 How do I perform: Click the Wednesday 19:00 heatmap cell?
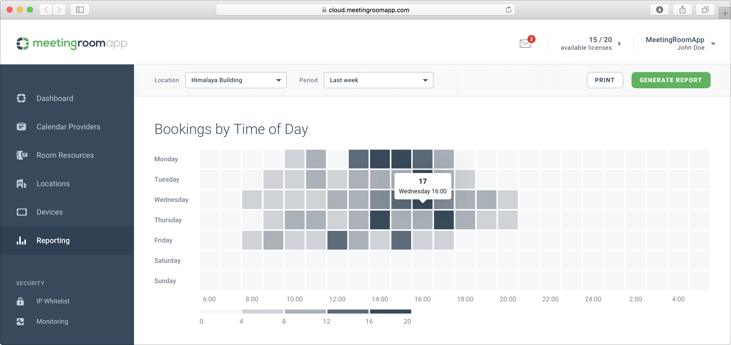[486, 199]
